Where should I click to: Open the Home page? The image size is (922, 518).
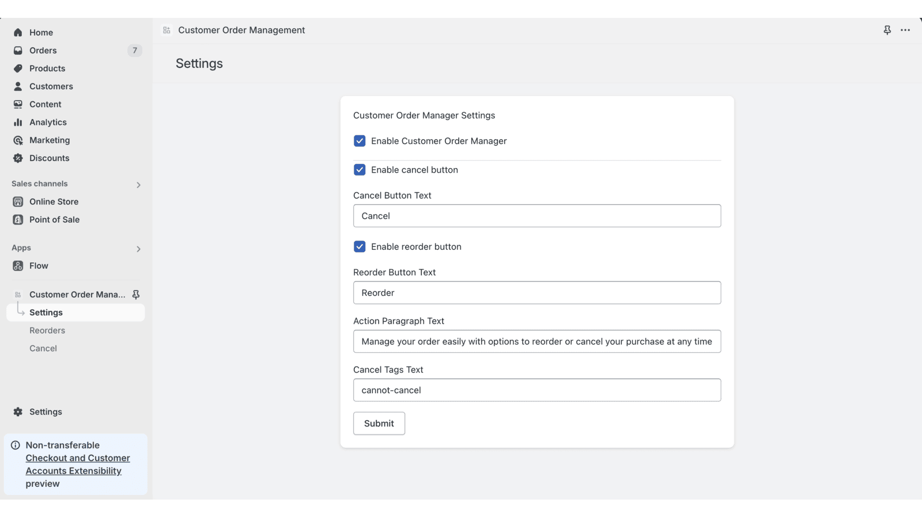(x=40, y=32)
